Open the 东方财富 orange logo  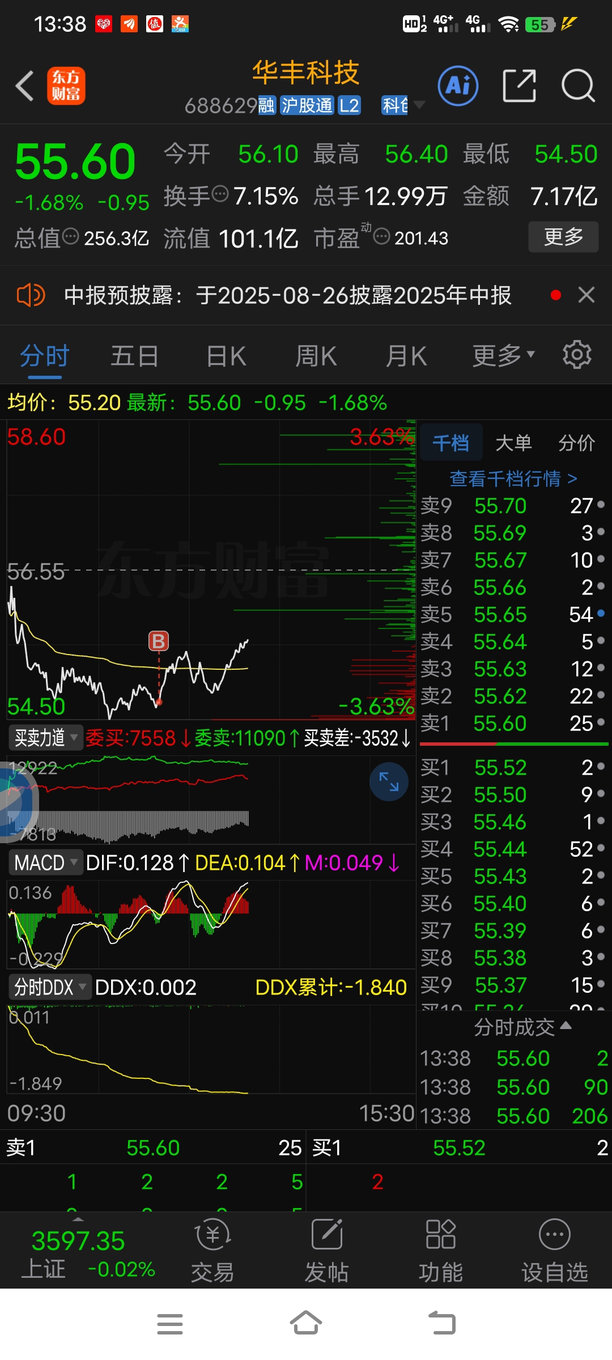pyautogui.click(x=66, y=86)
